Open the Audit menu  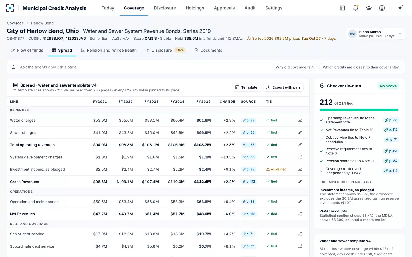click(250, 8)
